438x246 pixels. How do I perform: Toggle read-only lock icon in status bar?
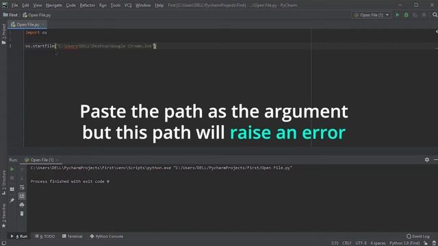[x=426, y=243]
